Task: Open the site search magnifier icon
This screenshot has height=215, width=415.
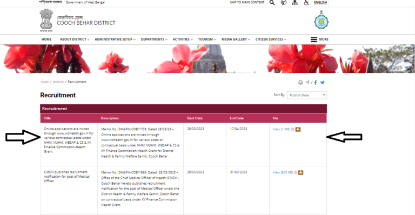Action: click(272, 3)
